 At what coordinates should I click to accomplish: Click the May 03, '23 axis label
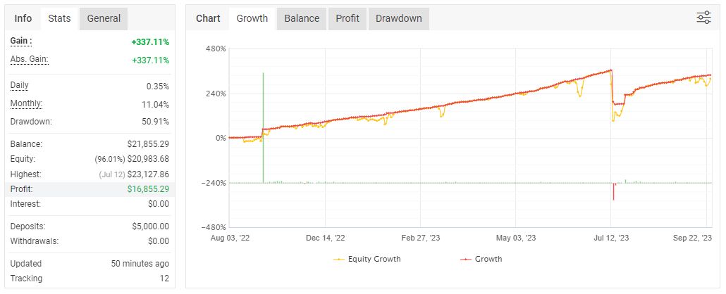(516, 238)
